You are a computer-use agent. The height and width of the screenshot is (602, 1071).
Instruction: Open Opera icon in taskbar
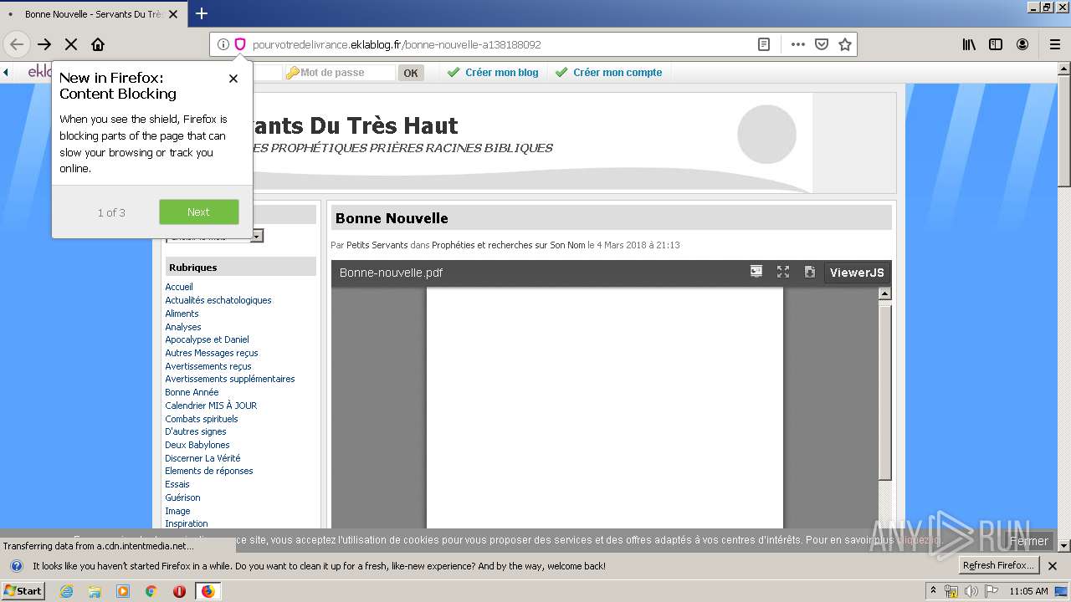pyautogui.click(x=179, y=591)
